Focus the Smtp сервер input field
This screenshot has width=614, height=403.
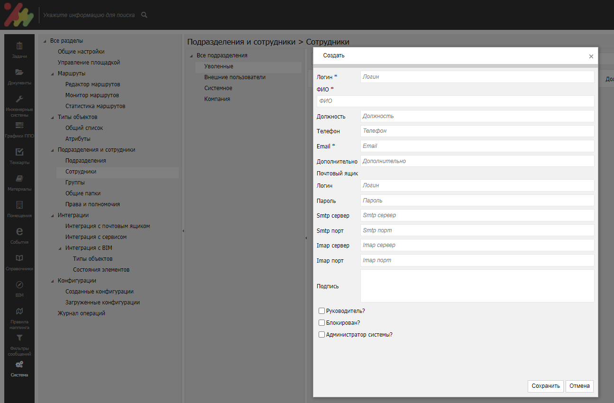[x=477, y=215]
